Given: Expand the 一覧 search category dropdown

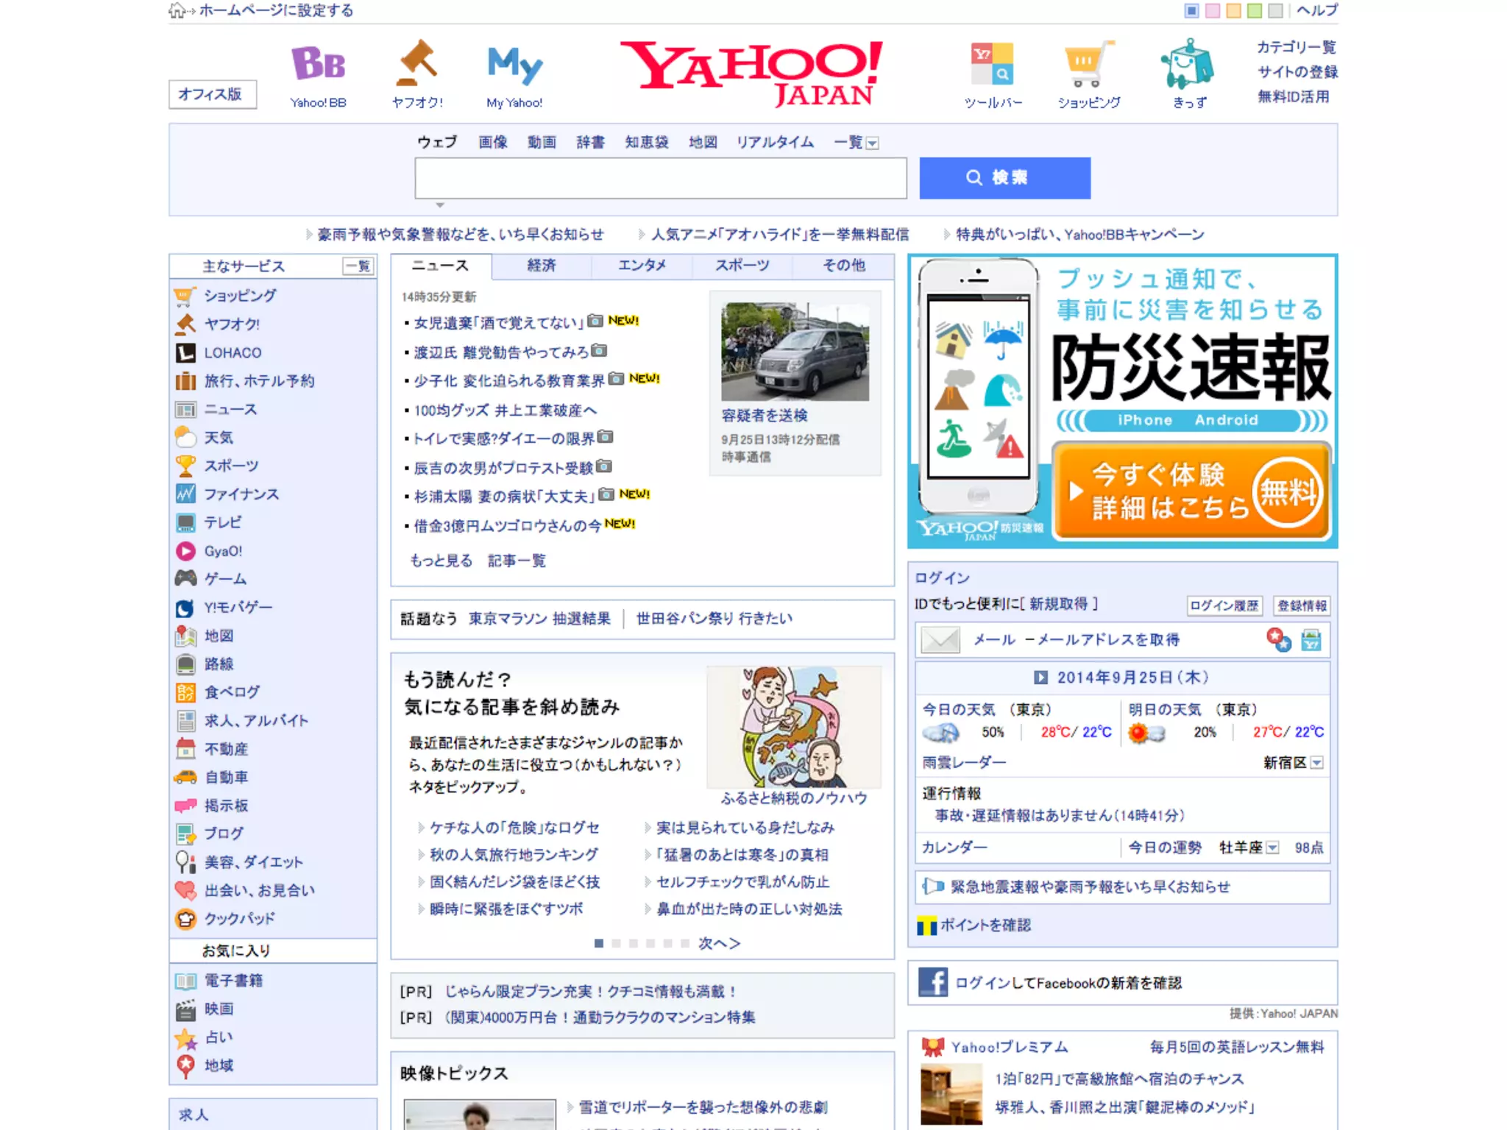Looking at the screenshot, I should [872, 143].
